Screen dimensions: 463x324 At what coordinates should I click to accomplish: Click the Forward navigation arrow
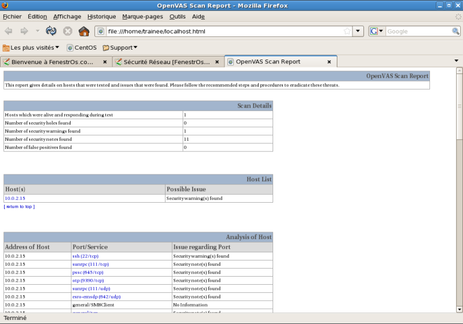click(x=24, y=31)
